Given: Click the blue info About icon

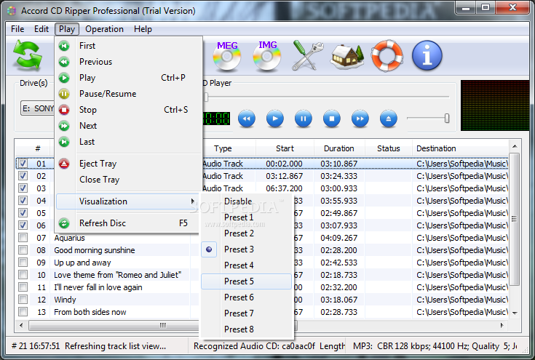Looking at the screenshot, I should (x=427, y=55).
